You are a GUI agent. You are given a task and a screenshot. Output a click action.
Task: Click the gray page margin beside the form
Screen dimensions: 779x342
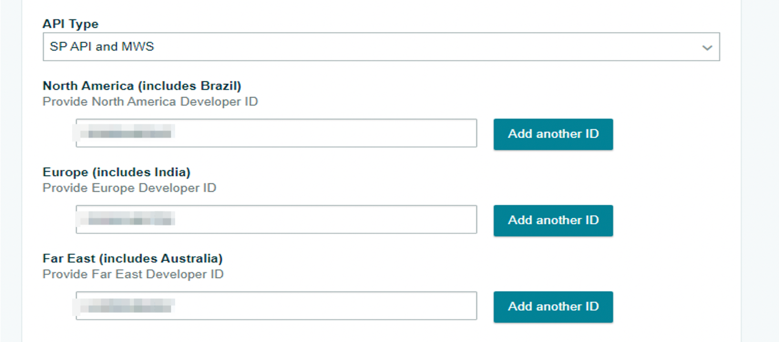760,171
